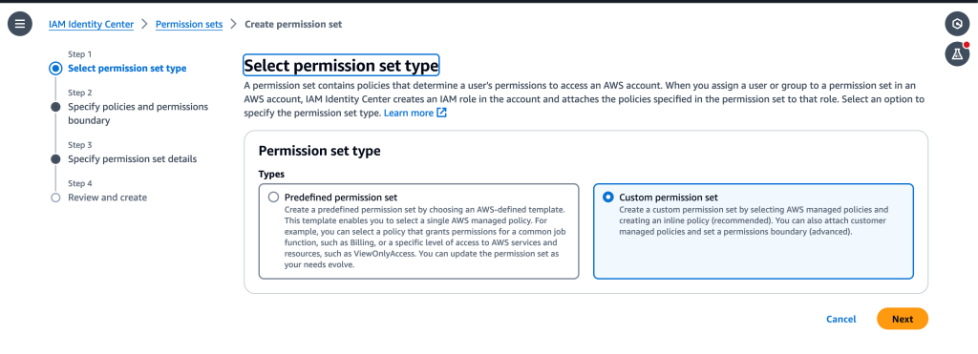Select the Custom permission set radio button
Screen dimensions: 978x354
pos(608,197)
